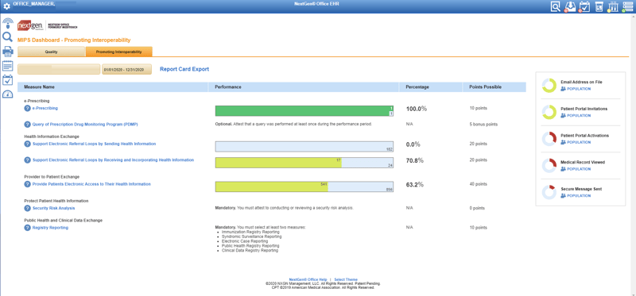The width and height of the screenshot is (636, 296).
Task: Open the calendar checkmark icon in the top bar
Action: [x=584, y=6]
